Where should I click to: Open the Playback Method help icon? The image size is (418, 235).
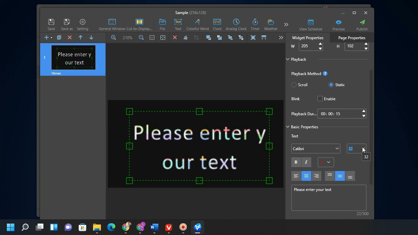tap(325, 74)
